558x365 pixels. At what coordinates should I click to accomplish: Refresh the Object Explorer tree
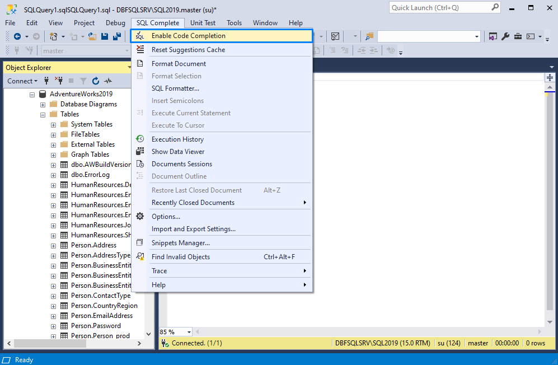point(95,81)
